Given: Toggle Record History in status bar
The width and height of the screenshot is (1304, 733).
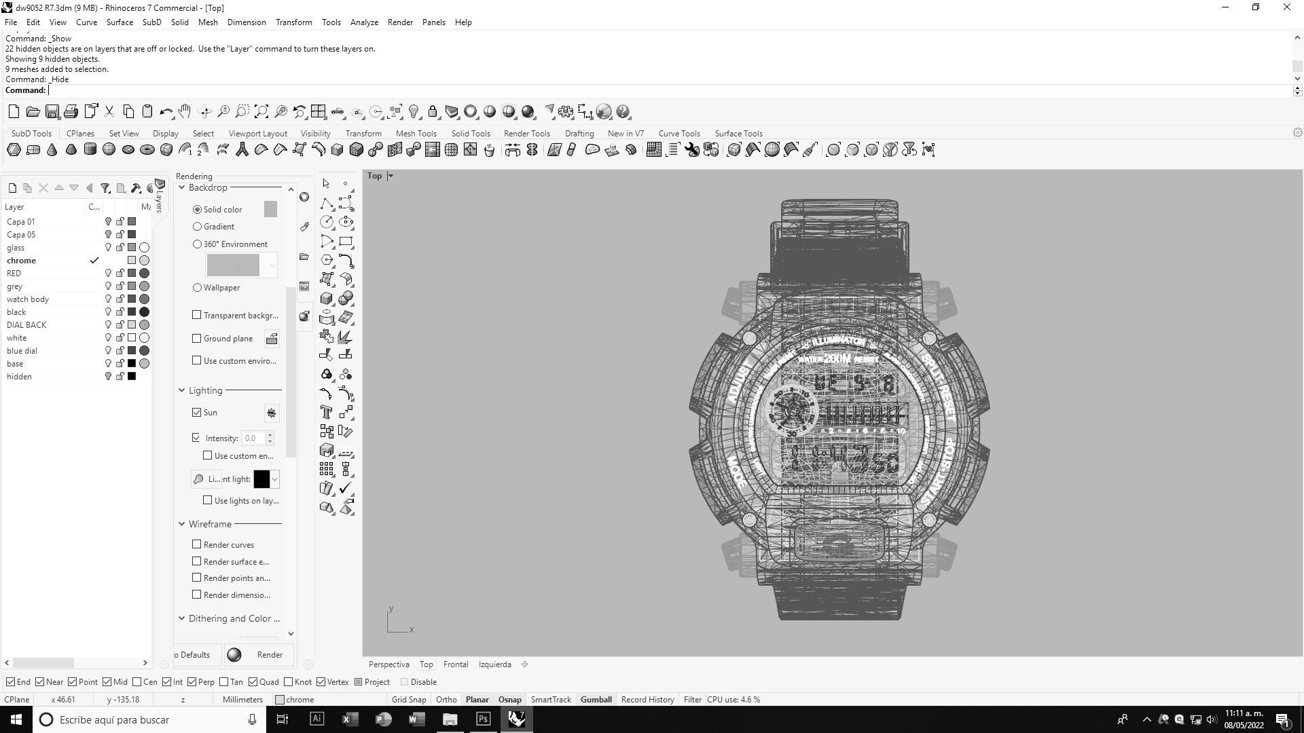Looking at the screenshot, I should [x=647, y=700].
